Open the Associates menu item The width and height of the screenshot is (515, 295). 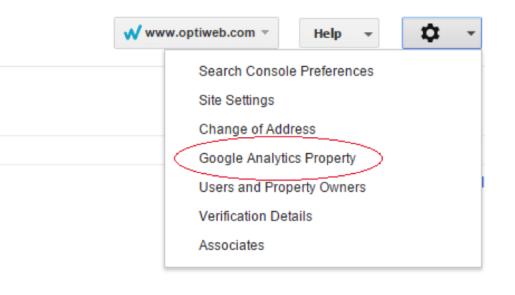pyautogui.click(x=231, y=246)
